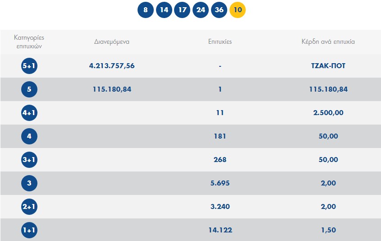Click the number 36 ball
The width and height of the screenshot is (381, 241).
(x=219, y=10)
